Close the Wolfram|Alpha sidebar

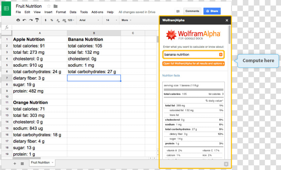click(227, 20)
